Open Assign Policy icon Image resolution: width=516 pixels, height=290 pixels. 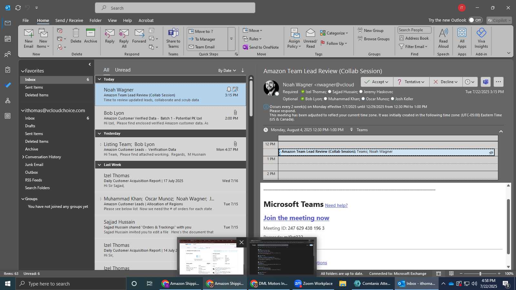click(294, 33)
